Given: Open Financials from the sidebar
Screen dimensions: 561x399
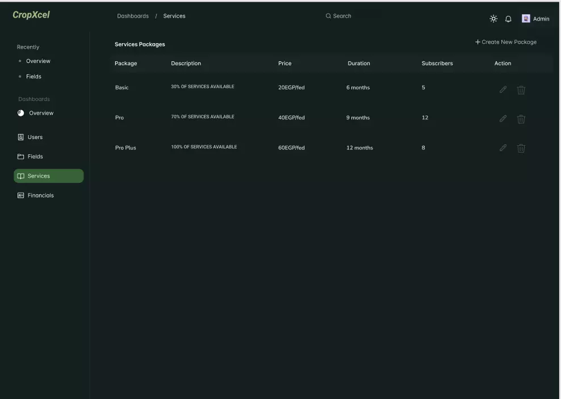Looking at the screenshot, I should pos(40,195).
